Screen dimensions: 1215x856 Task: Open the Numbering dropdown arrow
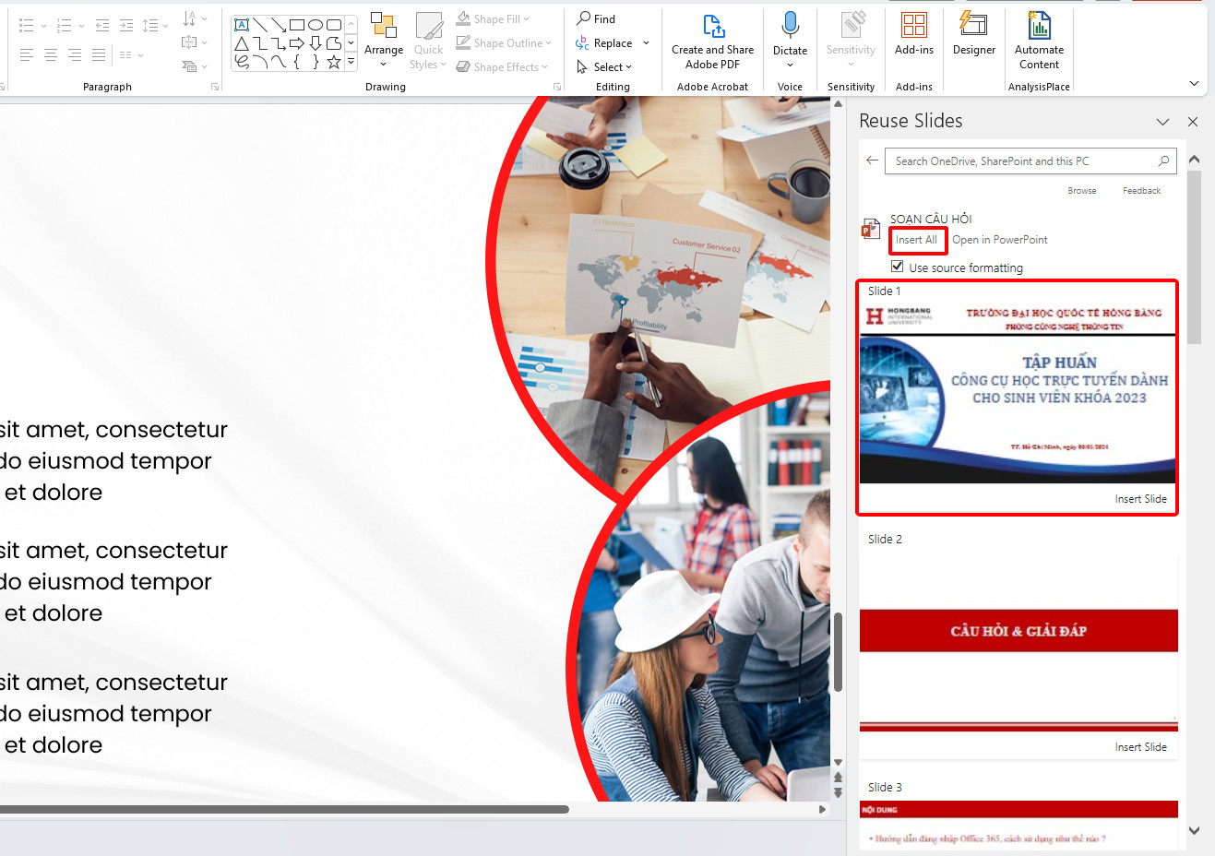81,26
